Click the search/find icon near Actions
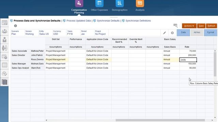Image resolution: width=218 pixels, height=122 pixels. (175, 26)
